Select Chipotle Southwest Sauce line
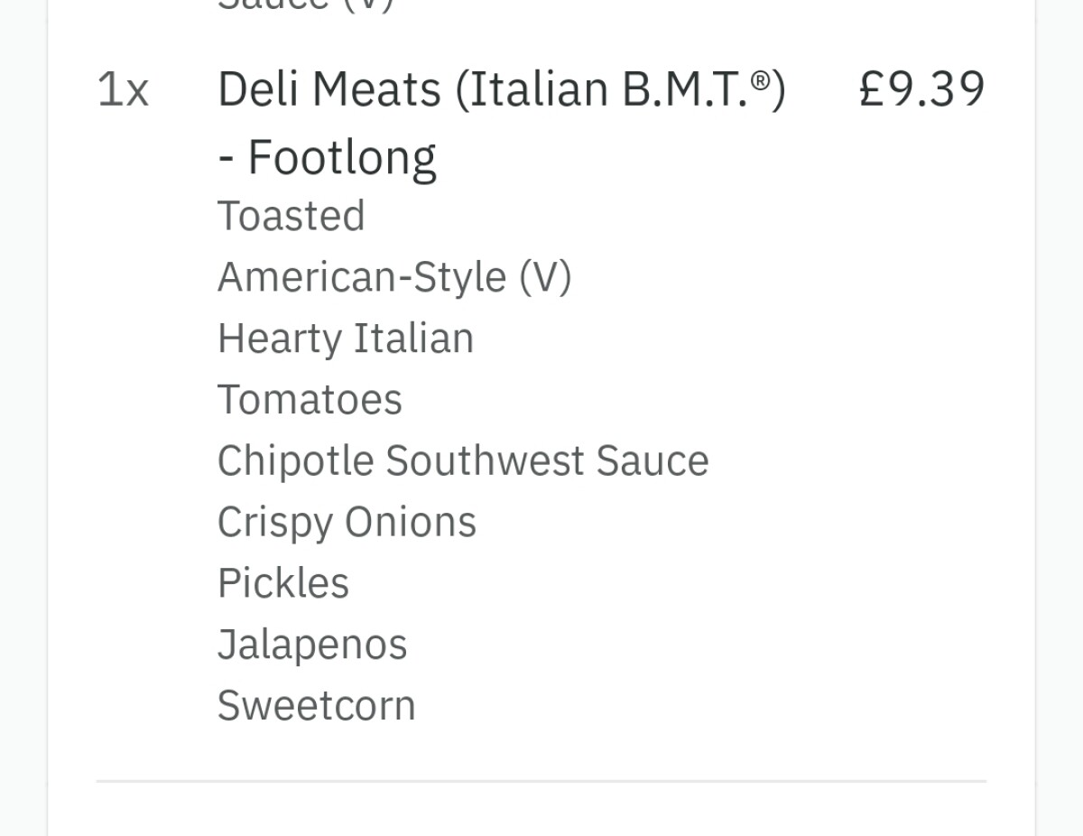This screenshot has width=1083, height=836. pos(463,461)
